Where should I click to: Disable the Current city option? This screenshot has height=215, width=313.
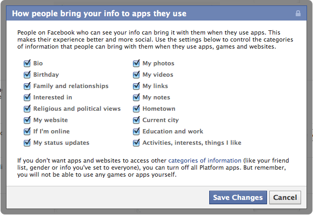[136, 120]
